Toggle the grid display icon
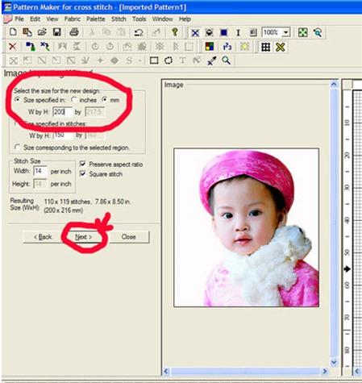Viewport: 362px width, 383px height. 265,47
